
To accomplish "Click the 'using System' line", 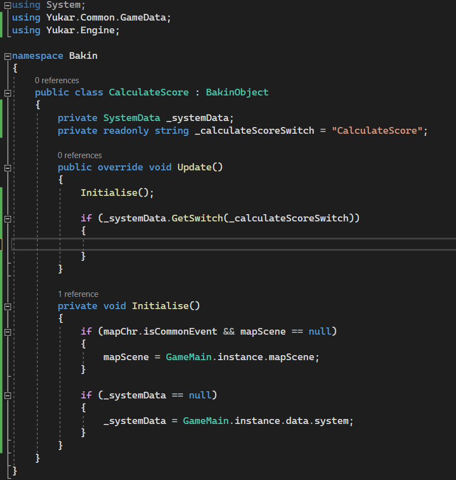I will pos(48,5).
